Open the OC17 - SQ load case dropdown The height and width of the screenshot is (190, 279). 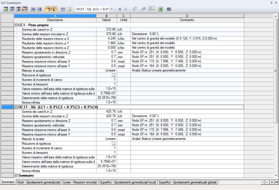click(112, 9)
